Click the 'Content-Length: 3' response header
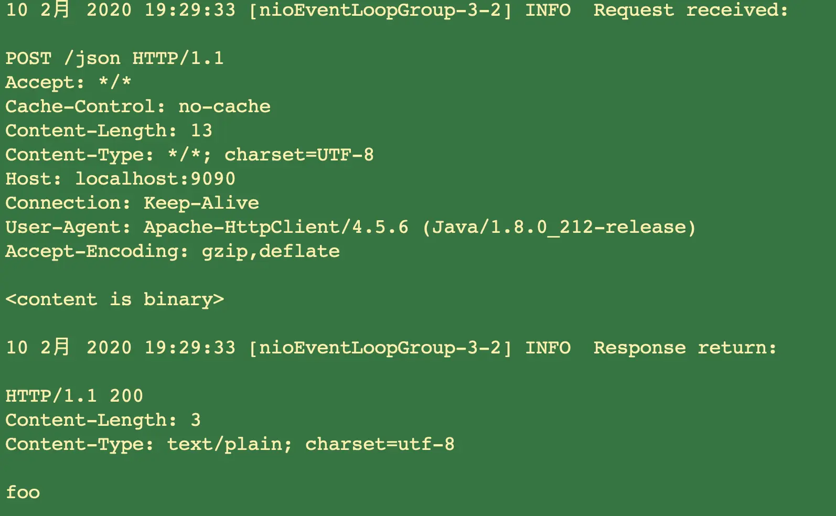 click(x=103, y=420)
